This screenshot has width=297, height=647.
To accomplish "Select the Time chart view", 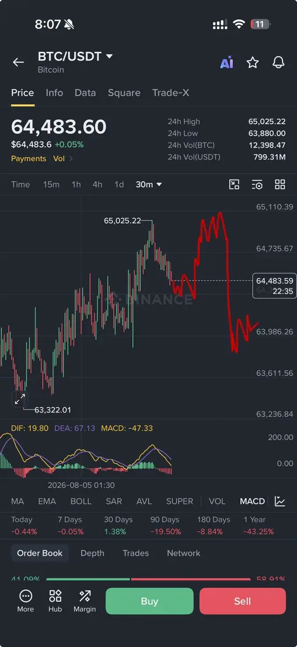I will pyautogui.click(x=20, y=184).
